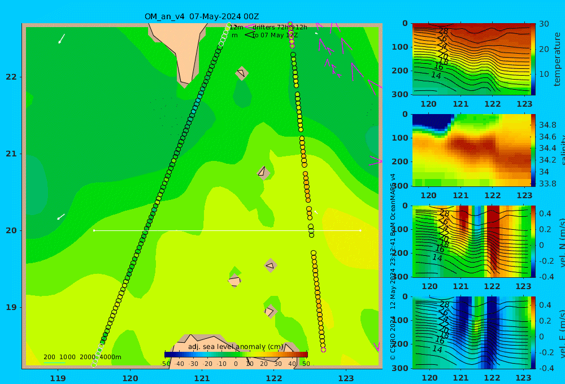Click the '-50' tick on sea level colorbar
Image resolution: width=565 pixels, height=384 pixels.
pyautogui.click(x=166, y=364)
